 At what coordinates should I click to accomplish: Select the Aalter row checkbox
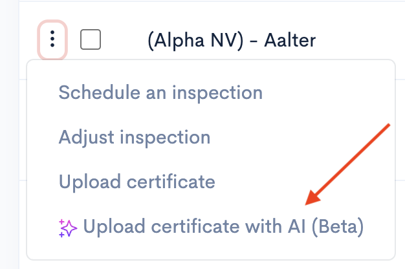click(91, 39)
